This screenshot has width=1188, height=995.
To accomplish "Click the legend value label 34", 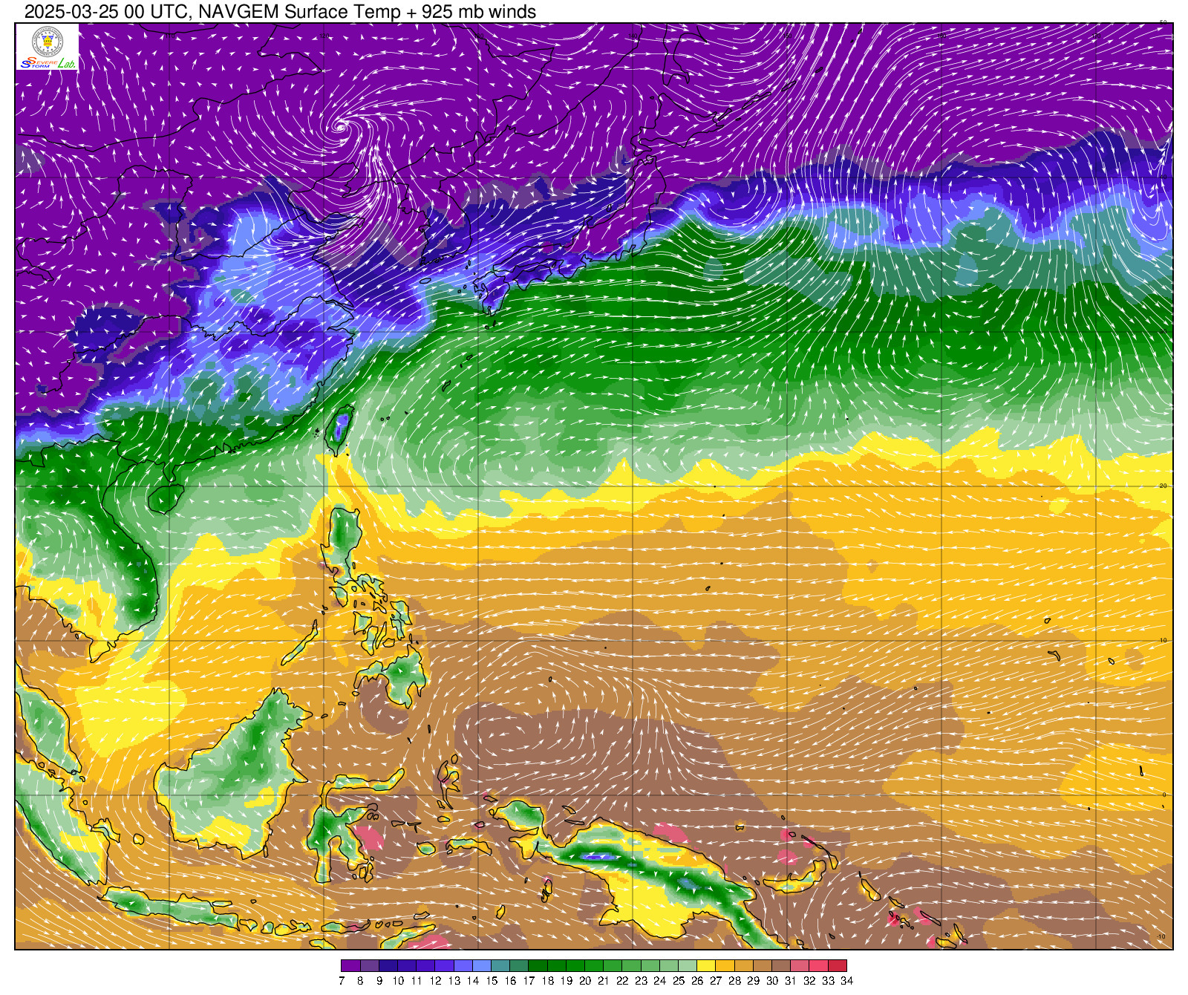I will click(846, 981).
